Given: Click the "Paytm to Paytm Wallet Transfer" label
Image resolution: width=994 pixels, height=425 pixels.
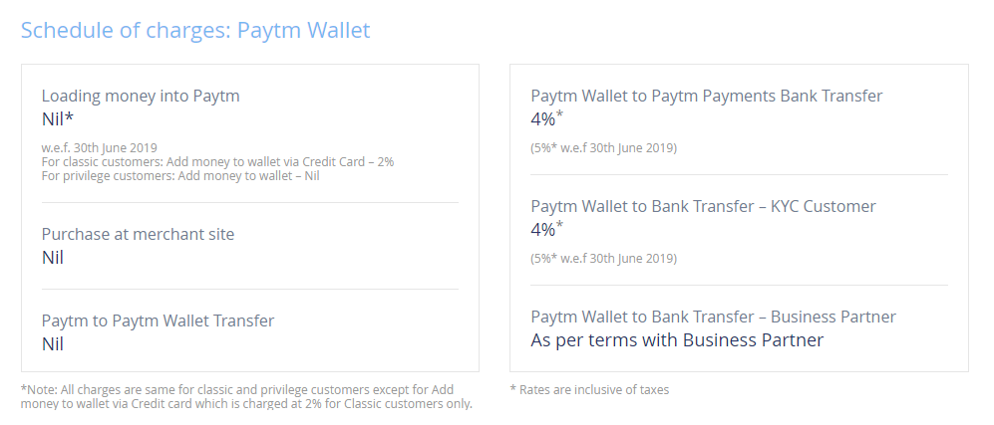Looking at the screenshot, I should [158, 320].
